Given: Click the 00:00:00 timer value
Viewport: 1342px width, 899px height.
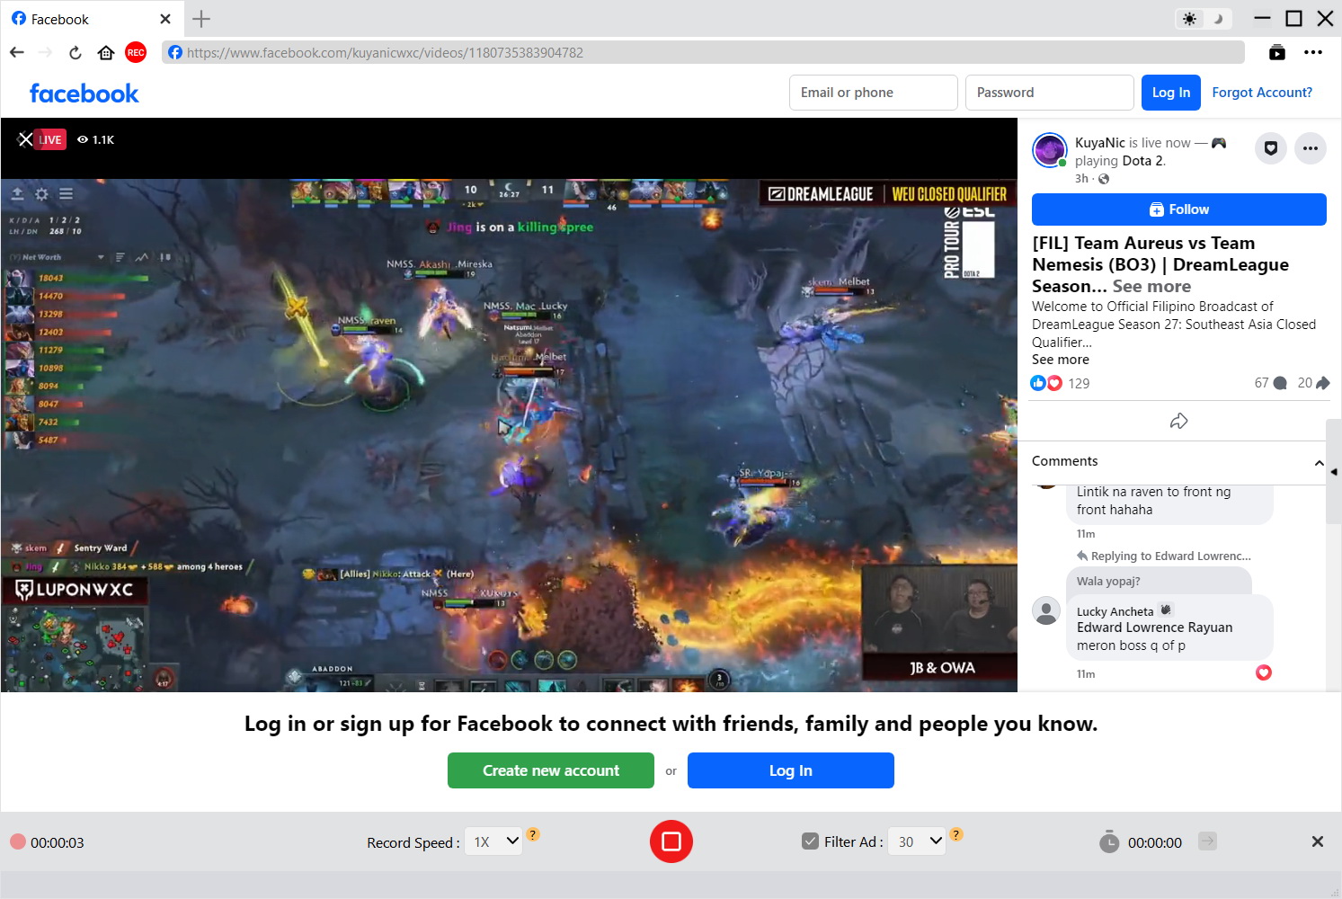Looking at the screenshot, I should click(1155, 842).
